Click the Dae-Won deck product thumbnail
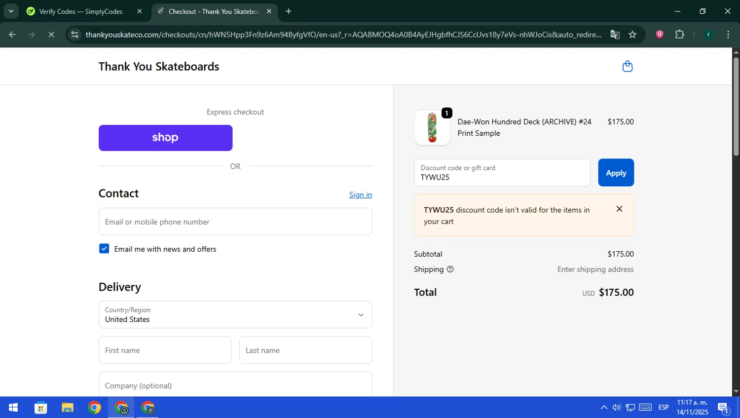 [432, 127]
